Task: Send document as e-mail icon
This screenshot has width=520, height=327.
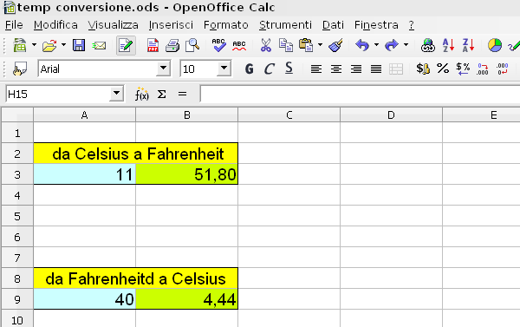Action: [x=99, y=45]
